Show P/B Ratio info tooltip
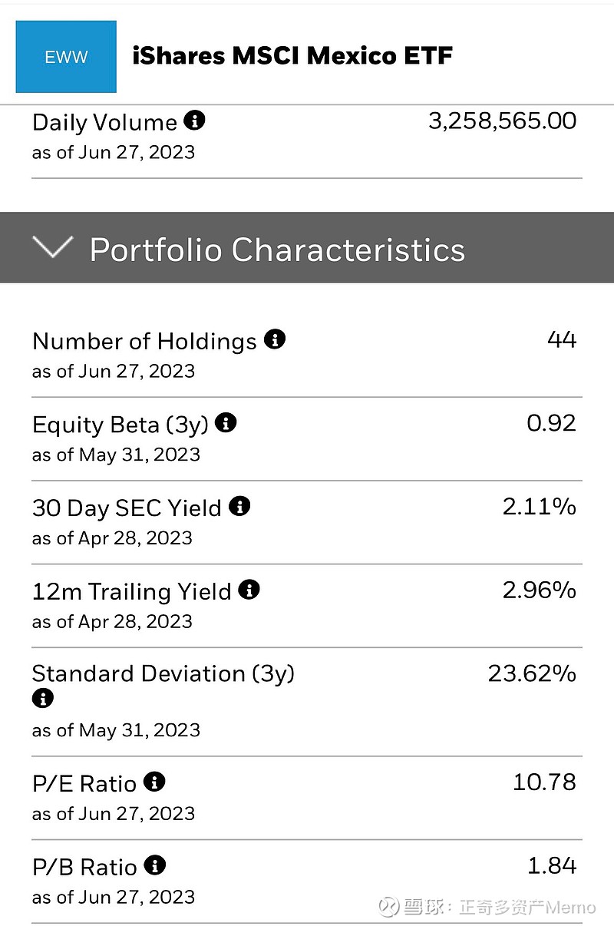614x926 pixels. (155, 865)
